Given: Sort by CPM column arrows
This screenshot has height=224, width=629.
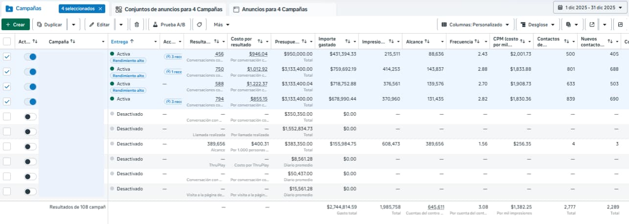Looking at the screenshot, I should tap(522, 41).
